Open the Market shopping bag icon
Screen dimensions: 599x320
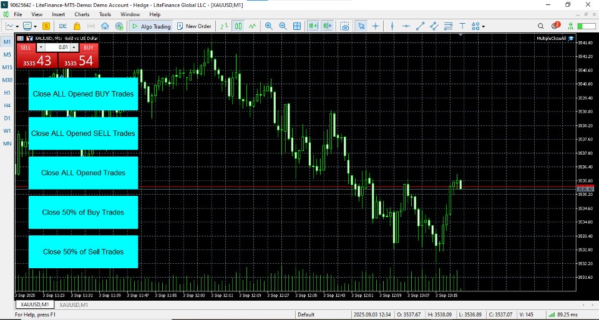point(77,26)
